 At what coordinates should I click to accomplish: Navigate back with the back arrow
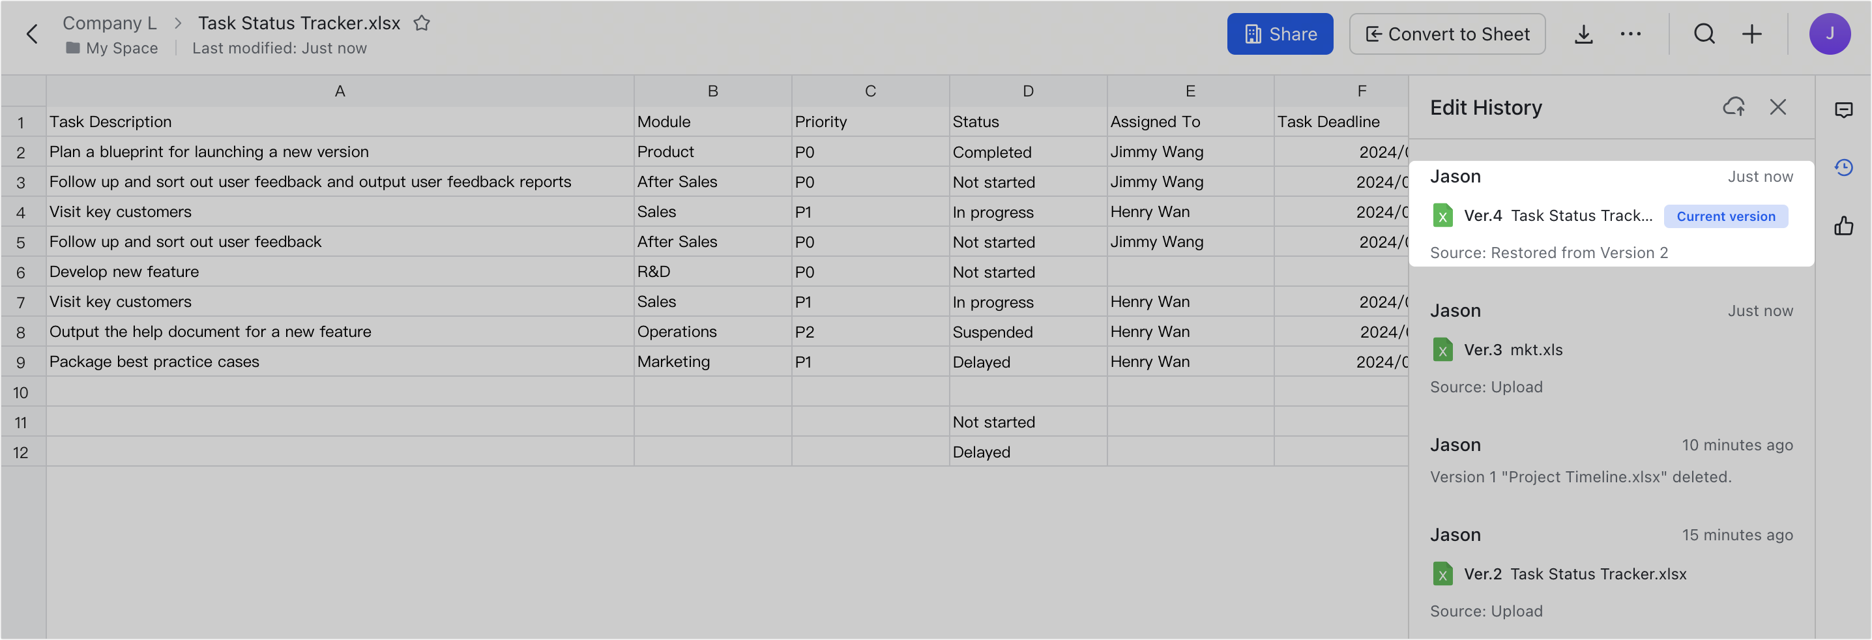(32, 33)
